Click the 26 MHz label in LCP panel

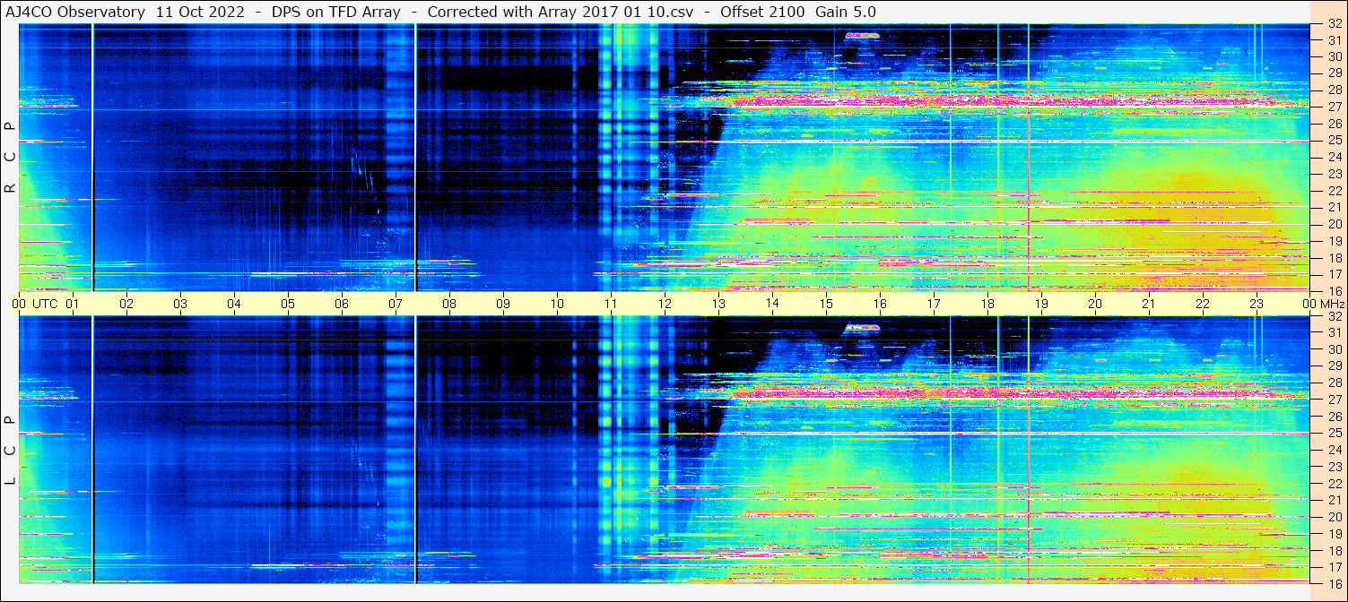coord(1335,417)
